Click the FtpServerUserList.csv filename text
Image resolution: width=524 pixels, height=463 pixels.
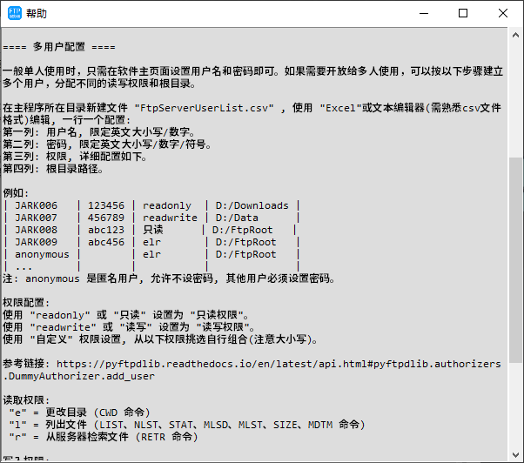[207, 108]
